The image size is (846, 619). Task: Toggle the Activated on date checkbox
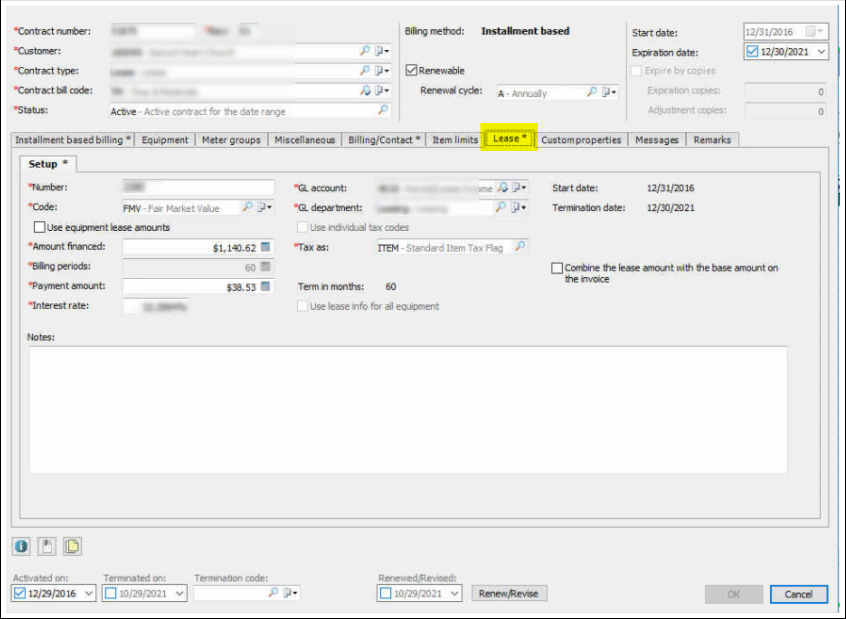[20, 593]
